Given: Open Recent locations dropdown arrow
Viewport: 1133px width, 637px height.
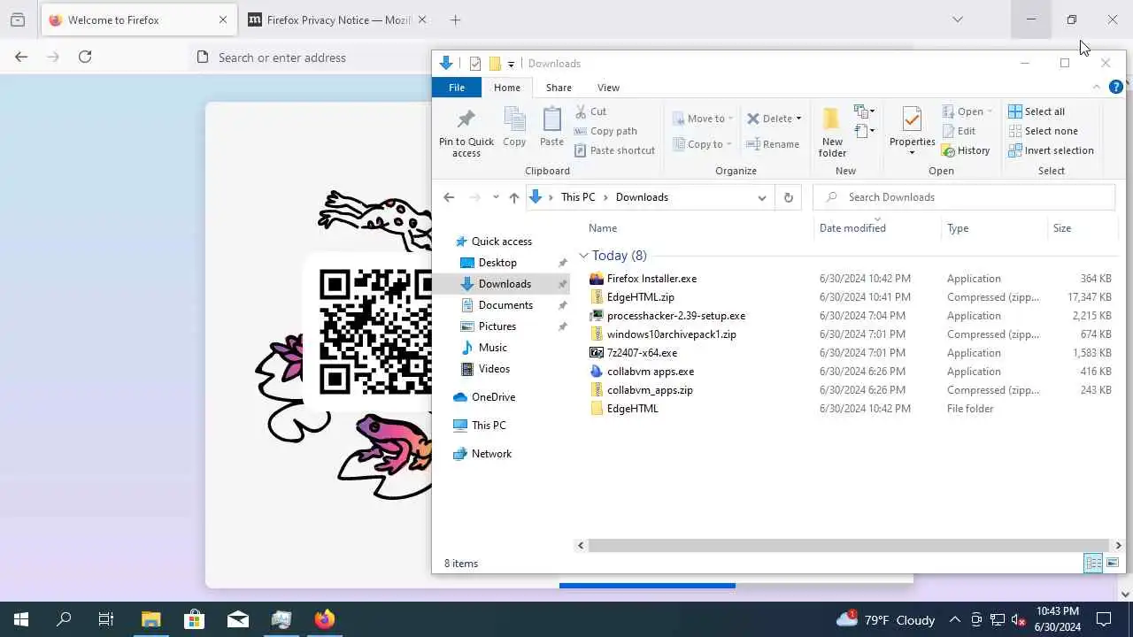Looking at the screenshot, I should (x=496, y=197).
